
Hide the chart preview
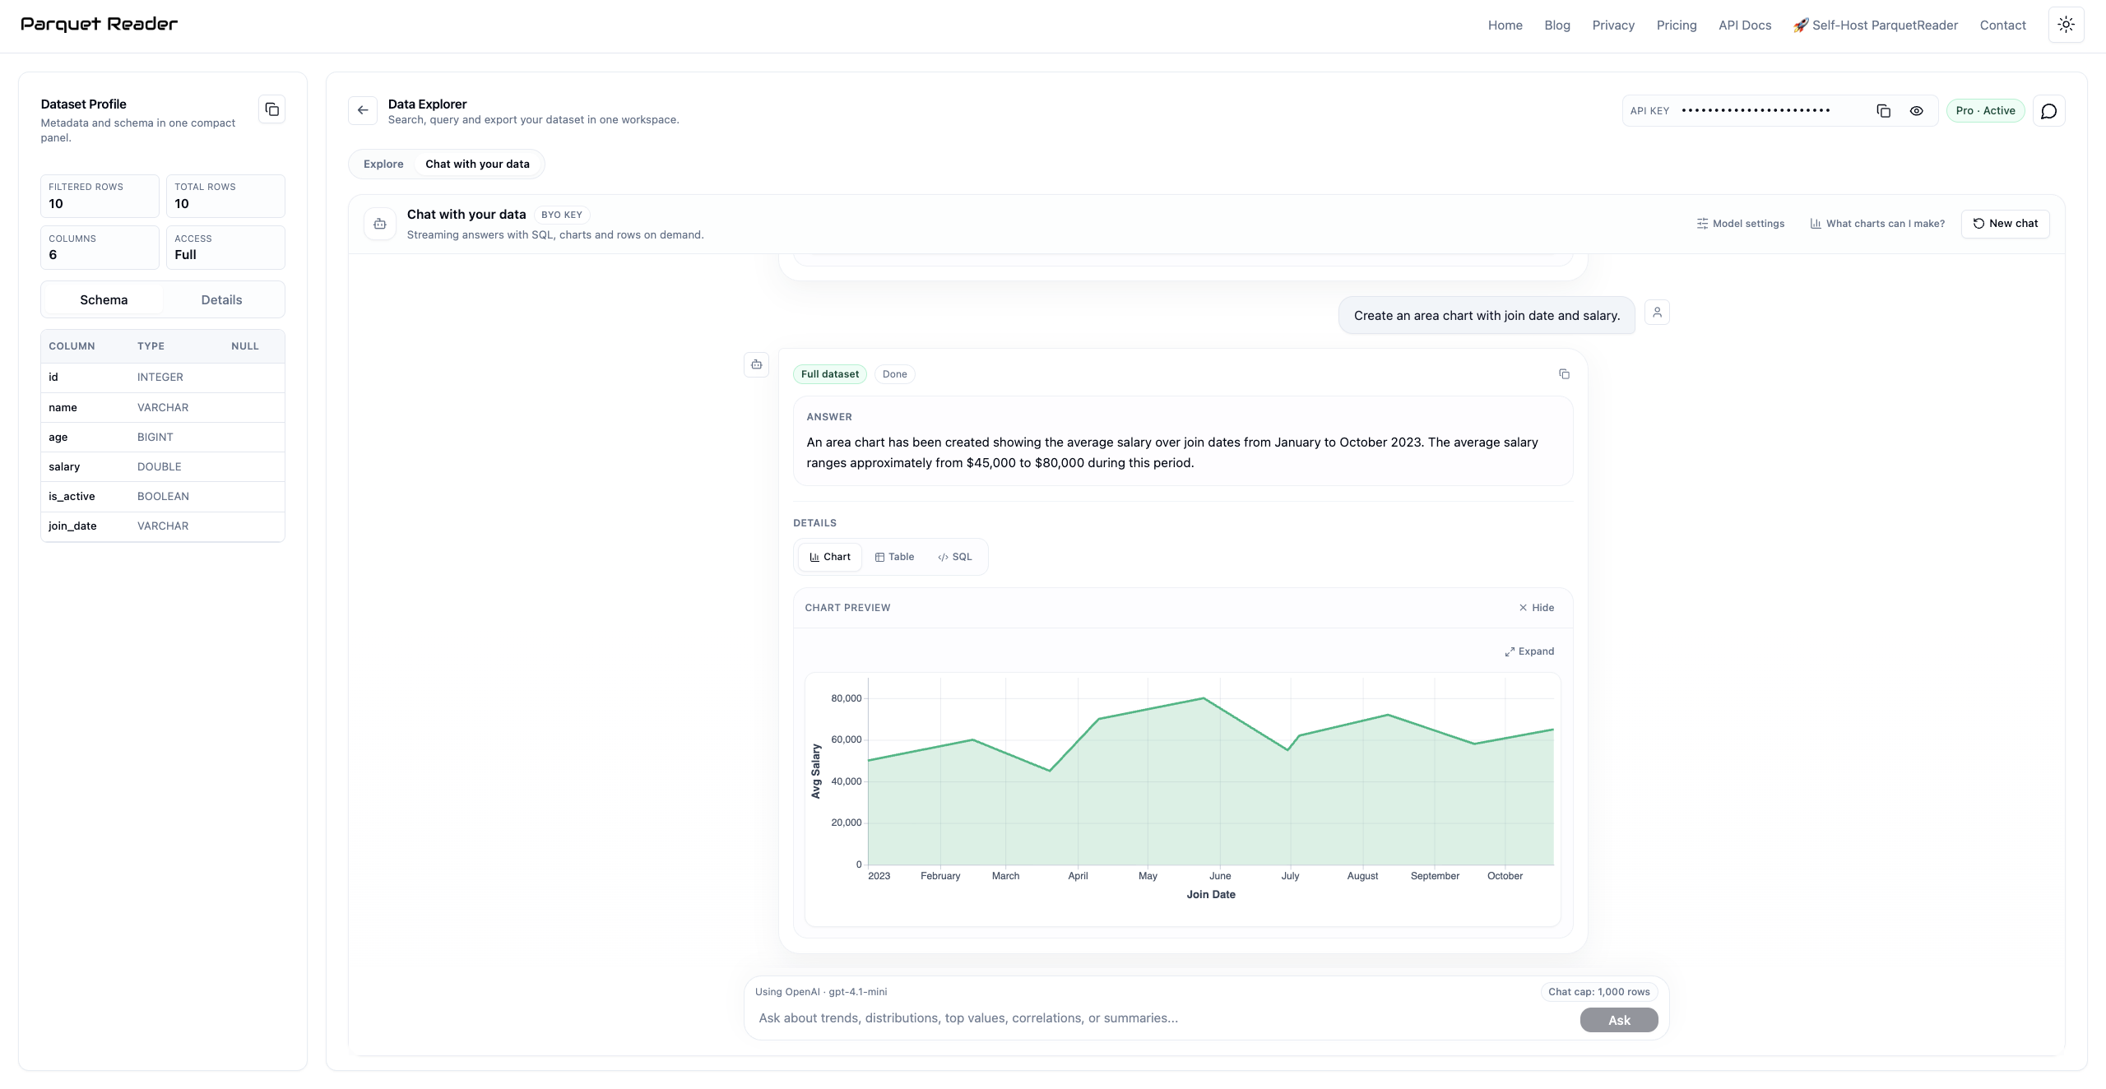(1536, 607)
